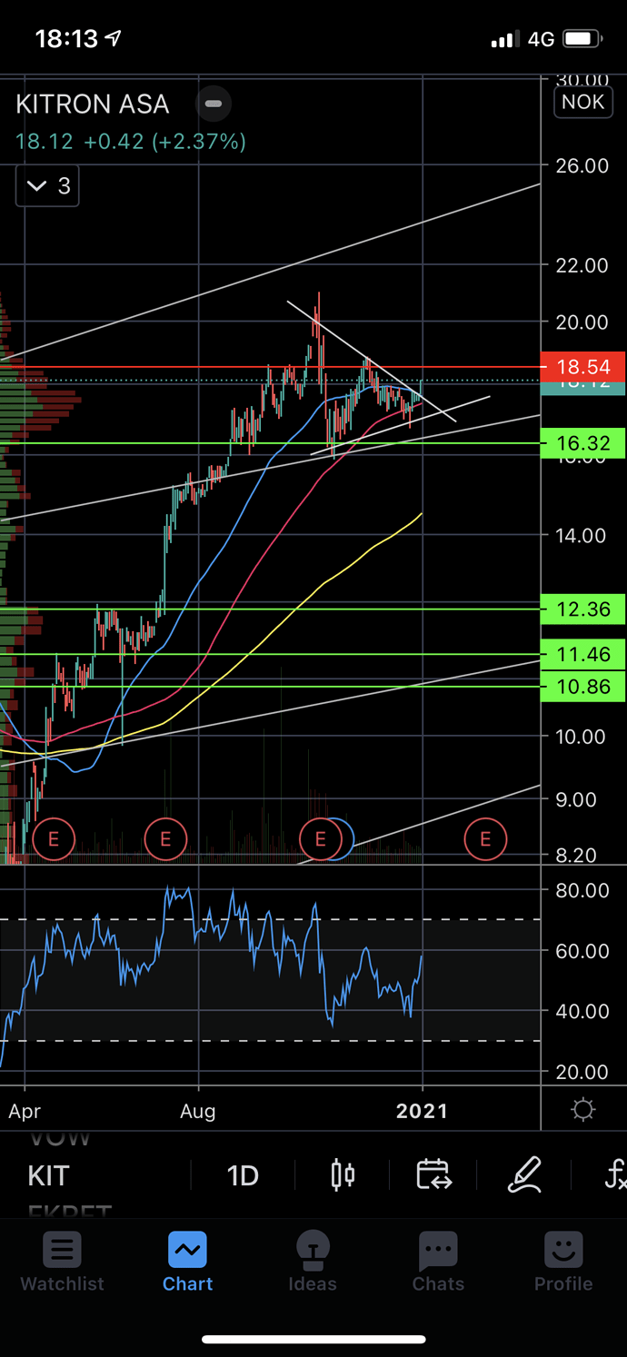This screenshot has height=1357, width=627.
Task: Tap the Apr date axis label
Action: [25, 1112]
